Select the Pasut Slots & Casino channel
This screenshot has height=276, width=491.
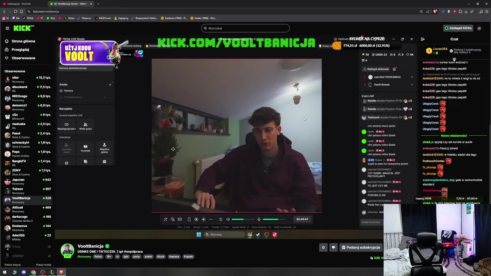coord(28,135)
